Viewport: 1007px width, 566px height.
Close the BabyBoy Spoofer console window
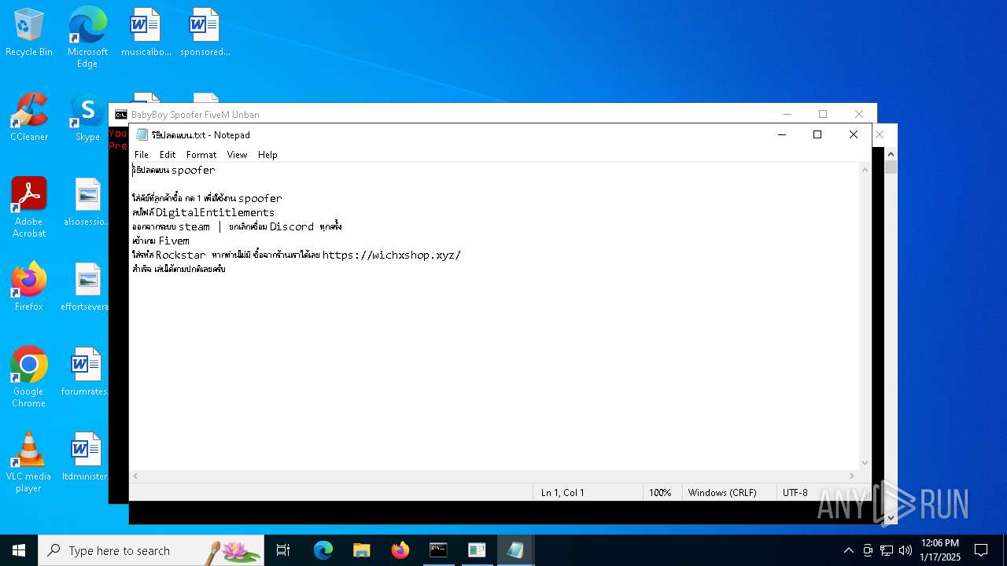point(859,114)
